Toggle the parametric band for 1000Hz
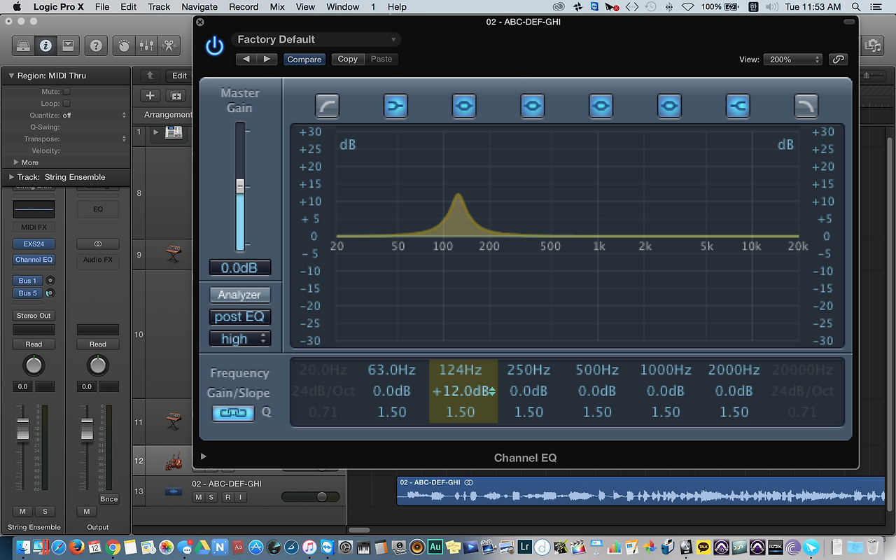 coord(670,106)
